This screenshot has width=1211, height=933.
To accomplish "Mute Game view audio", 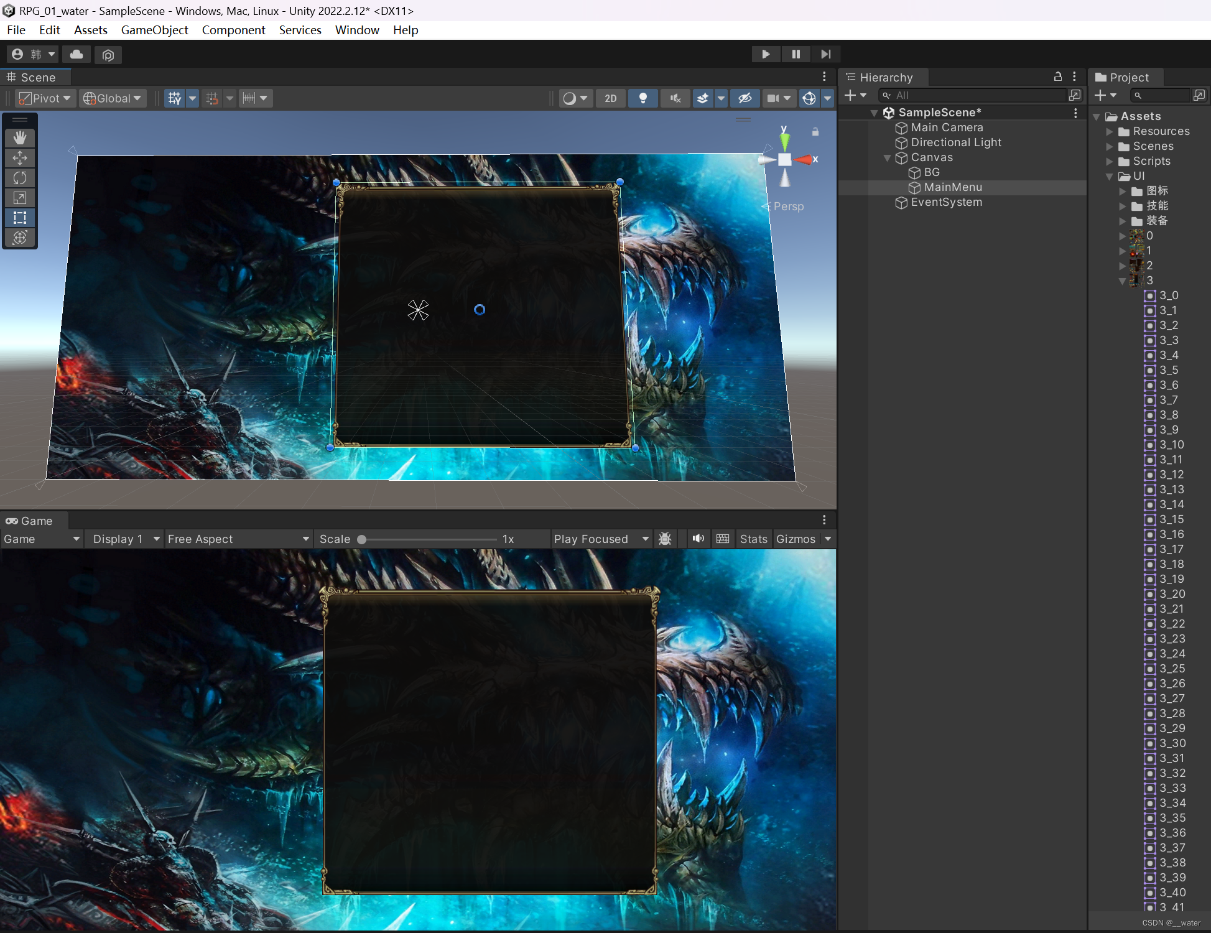I will (698, 539).
